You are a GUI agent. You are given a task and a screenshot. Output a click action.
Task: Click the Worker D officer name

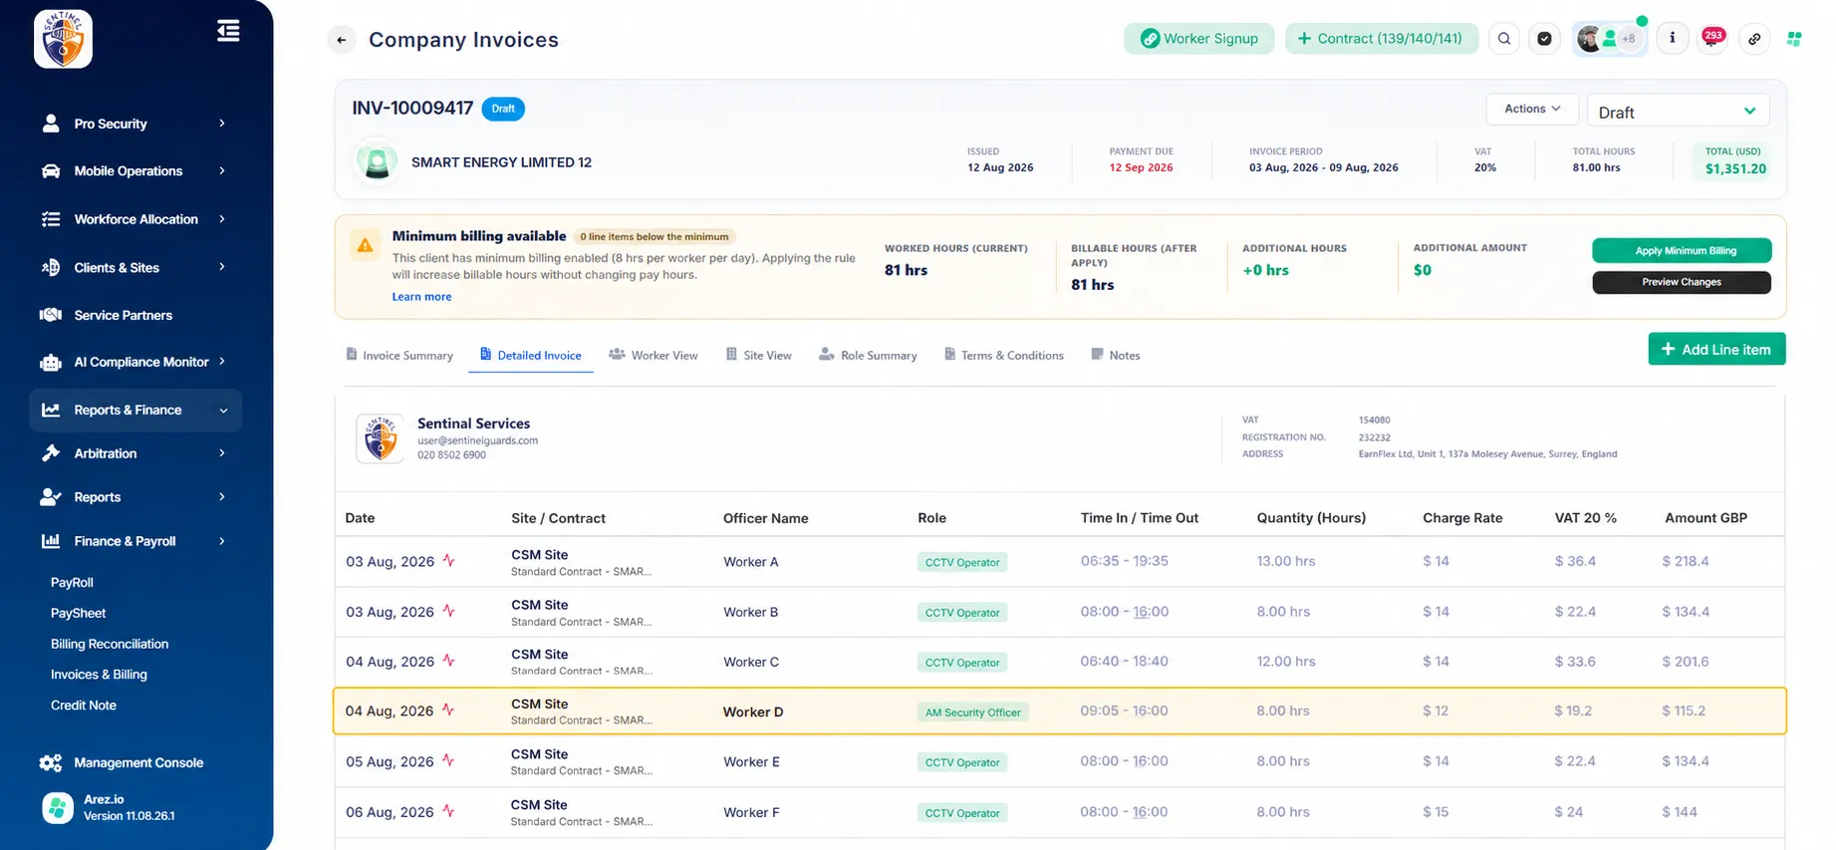click(753, 711)
